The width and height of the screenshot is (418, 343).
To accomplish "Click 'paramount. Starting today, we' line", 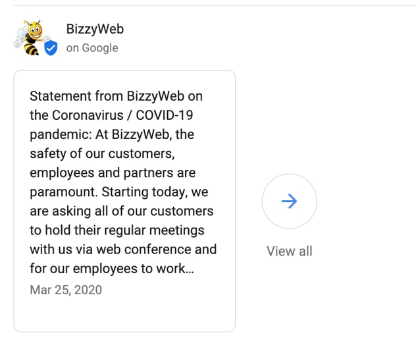I will pos(119,192).
